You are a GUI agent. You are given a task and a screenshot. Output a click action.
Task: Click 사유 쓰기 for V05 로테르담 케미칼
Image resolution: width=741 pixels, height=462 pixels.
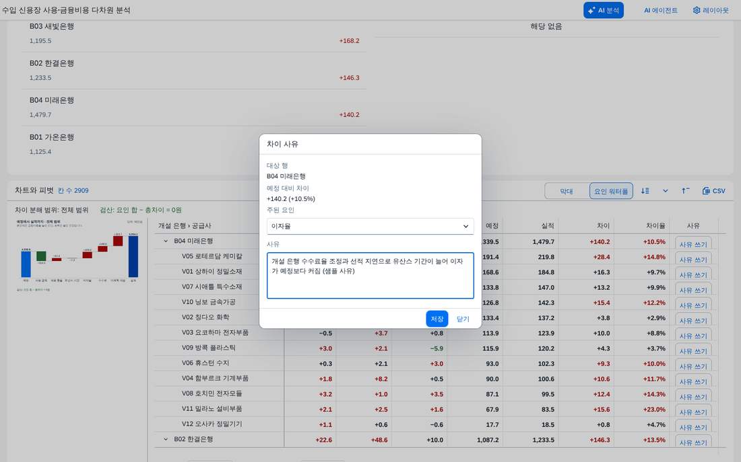point(692,259)
